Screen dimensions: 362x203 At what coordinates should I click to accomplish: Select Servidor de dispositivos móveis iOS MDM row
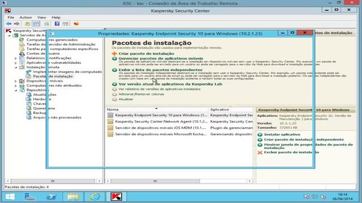click(180, 128)
